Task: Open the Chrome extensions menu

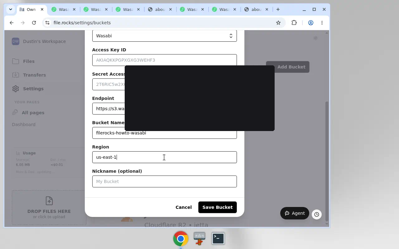Action: click(x=294, y=23)
